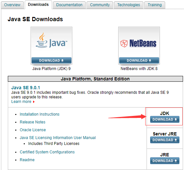Go to the Technologies tab
The height and width of the screenshot is (170, 184).
(x=129, y=5)
